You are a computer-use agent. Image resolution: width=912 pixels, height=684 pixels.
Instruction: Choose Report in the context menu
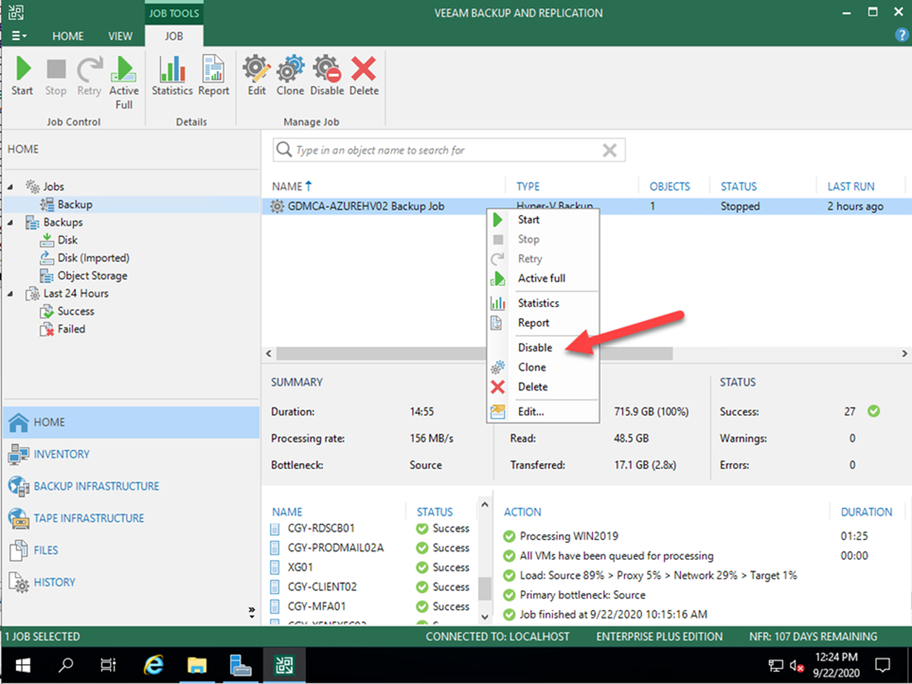point(543,323)
